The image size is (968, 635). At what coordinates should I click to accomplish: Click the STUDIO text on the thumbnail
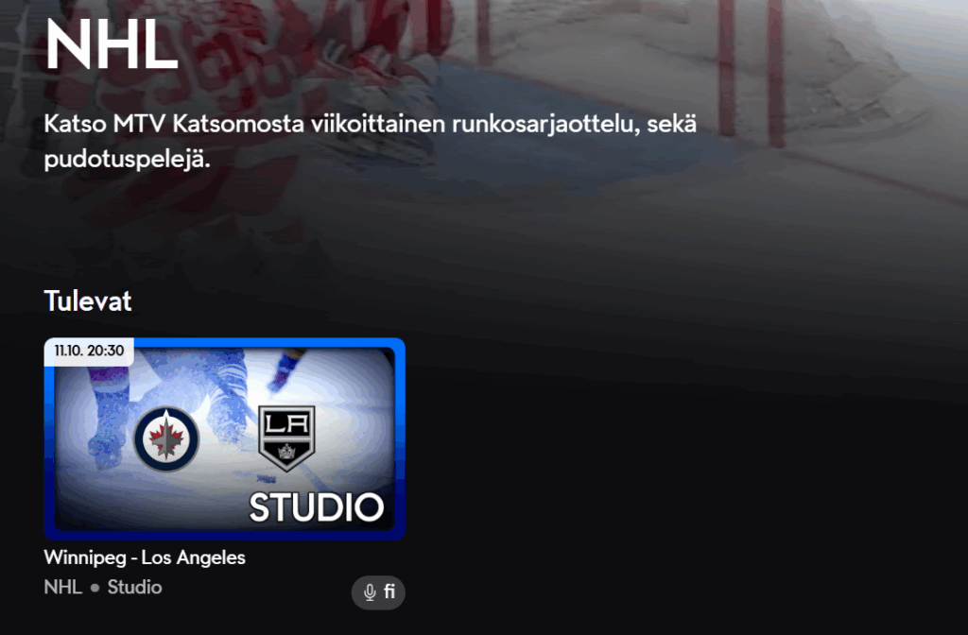[317, 507]
